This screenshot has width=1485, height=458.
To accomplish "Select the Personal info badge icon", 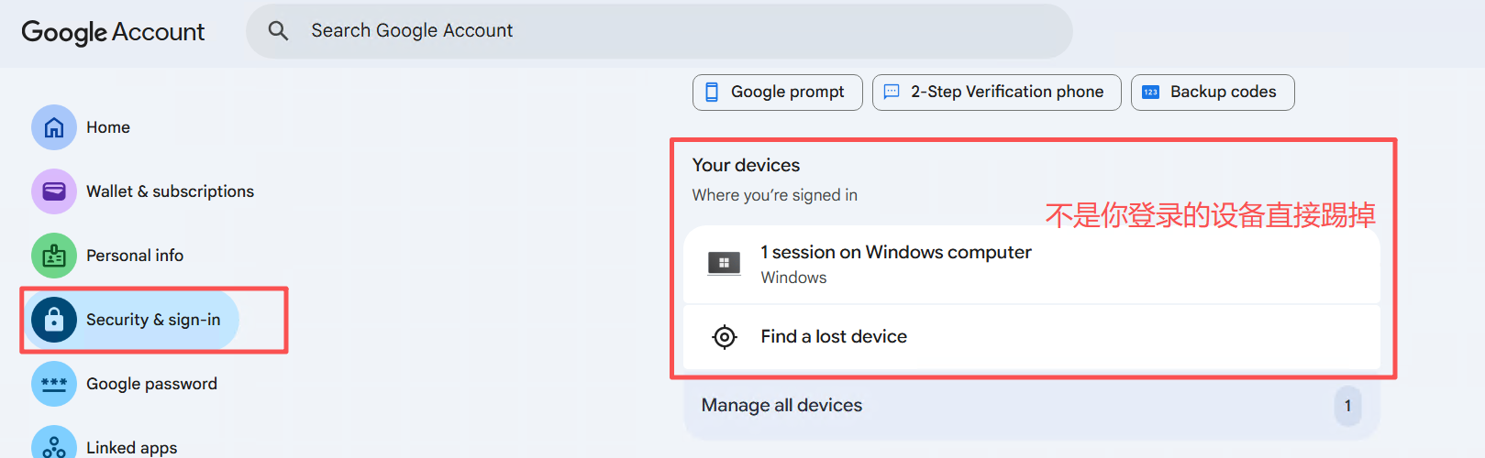I will [x=54, y=256].
